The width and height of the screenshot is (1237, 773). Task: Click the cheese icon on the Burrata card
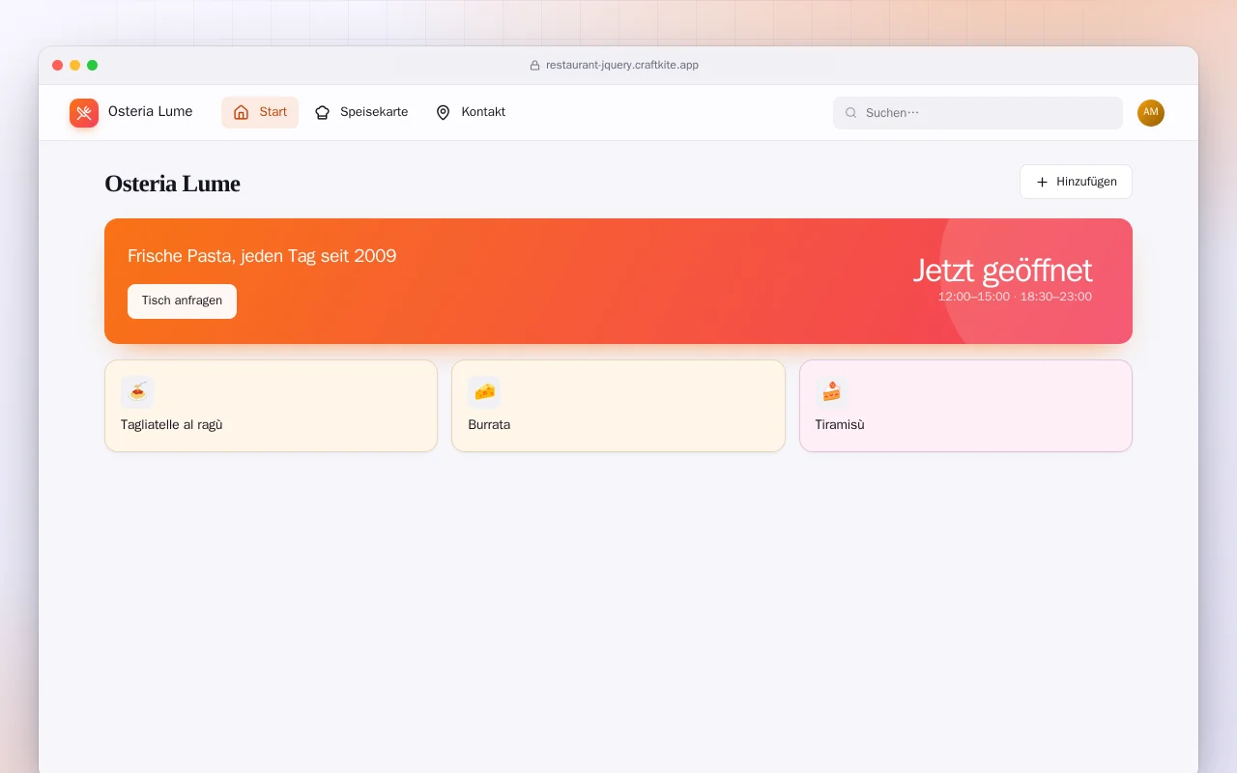(484, 391)
